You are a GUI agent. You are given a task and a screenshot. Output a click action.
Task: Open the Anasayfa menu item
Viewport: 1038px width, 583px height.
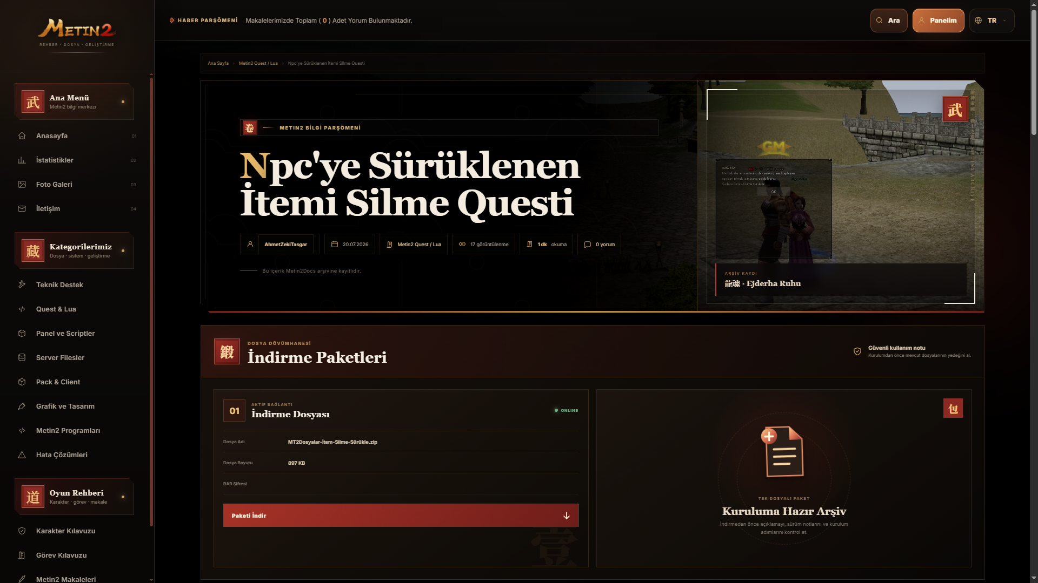77,136
